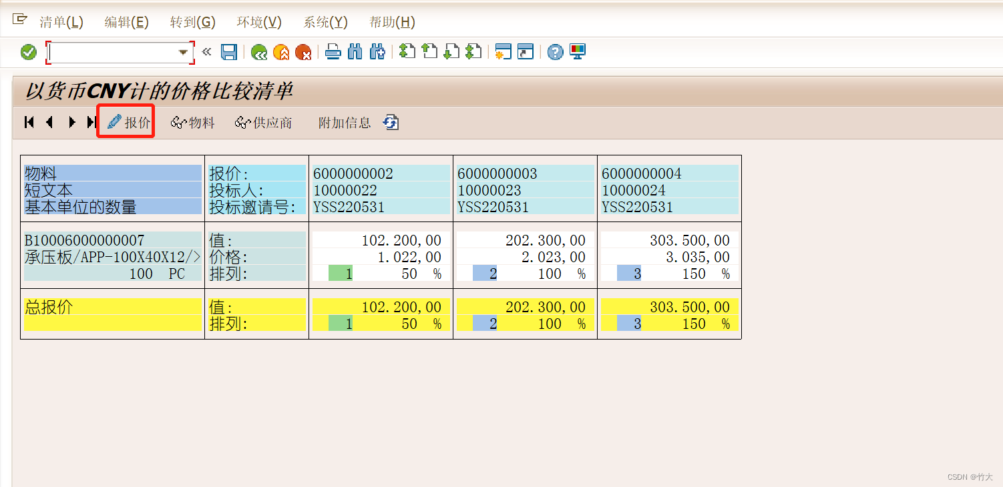Image resolution: width=1003 pixels, height=487 pixels.
Task: Click the 物料 display button
Action: [x=192, y=123]
